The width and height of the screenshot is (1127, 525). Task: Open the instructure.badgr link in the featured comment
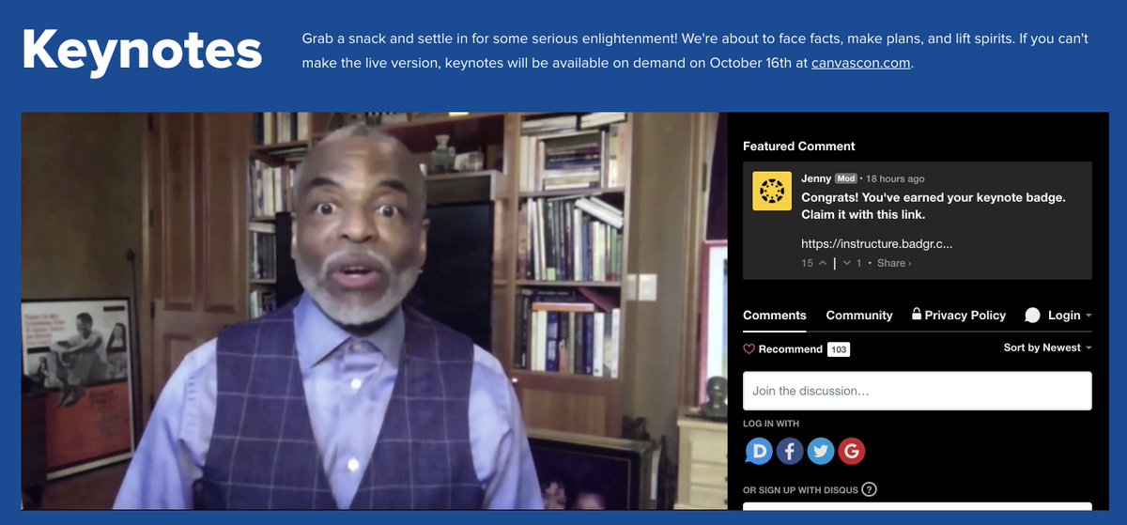tap(876, 243)
